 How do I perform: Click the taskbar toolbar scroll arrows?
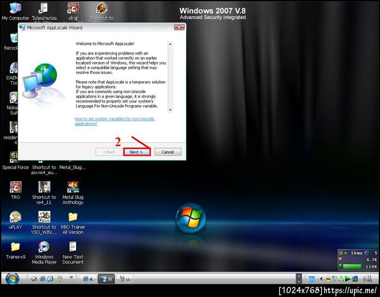(x=299, y=279)
